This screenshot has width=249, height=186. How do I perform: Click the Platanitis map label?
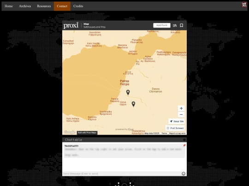coord(136,41)
